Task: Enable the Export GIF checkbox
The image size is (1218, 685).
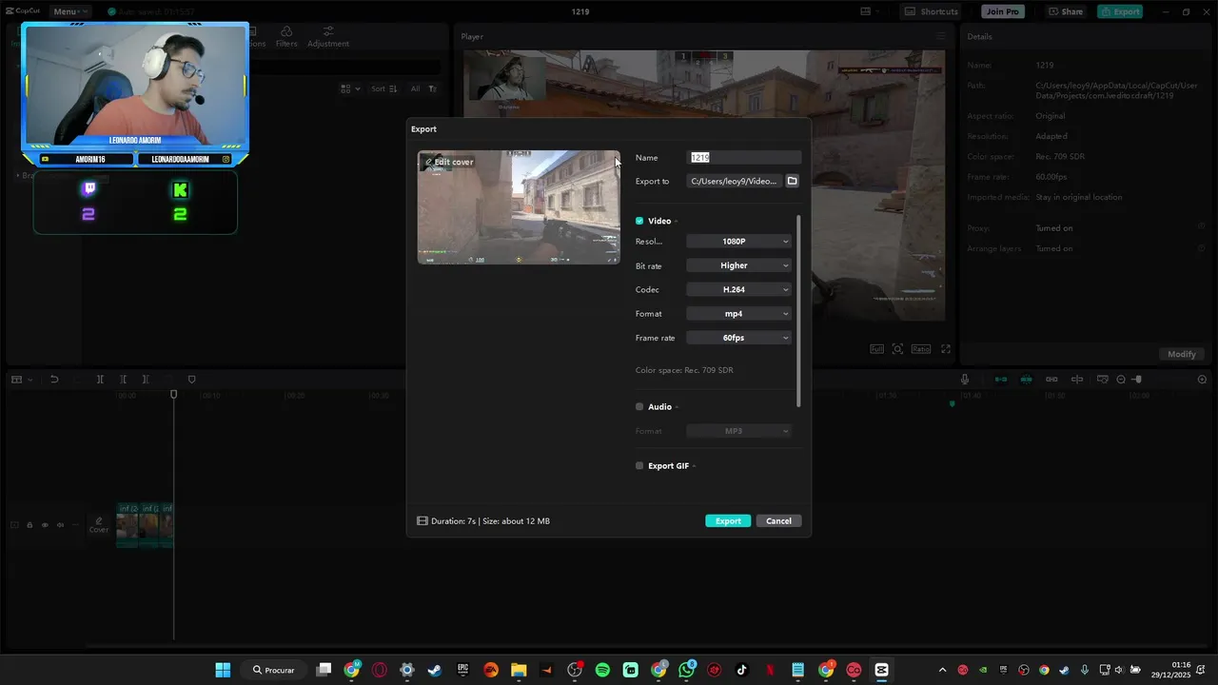Action: point(639,466)
